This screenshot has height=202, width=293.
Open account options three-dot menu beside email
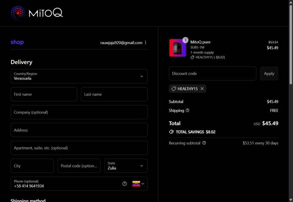coord(146,43)
